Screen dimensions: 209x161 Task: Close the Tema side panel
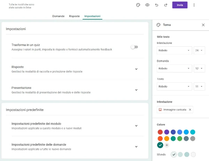[x=203, y=25]
